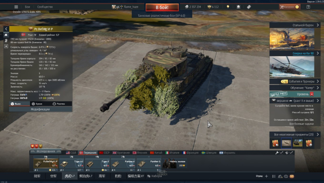Viewport: 324px width, 183px height.
Task: Toggle the auto-repair wrench checkbox
Action: (x=281, y=153)
